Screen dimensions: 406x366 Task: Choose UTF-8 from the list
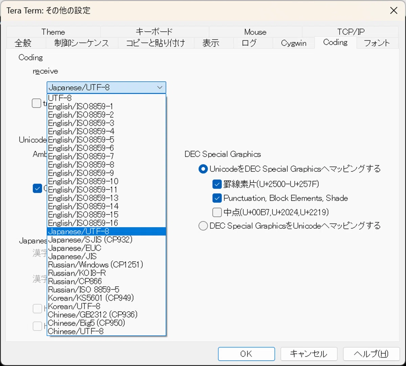coord(106,98)
